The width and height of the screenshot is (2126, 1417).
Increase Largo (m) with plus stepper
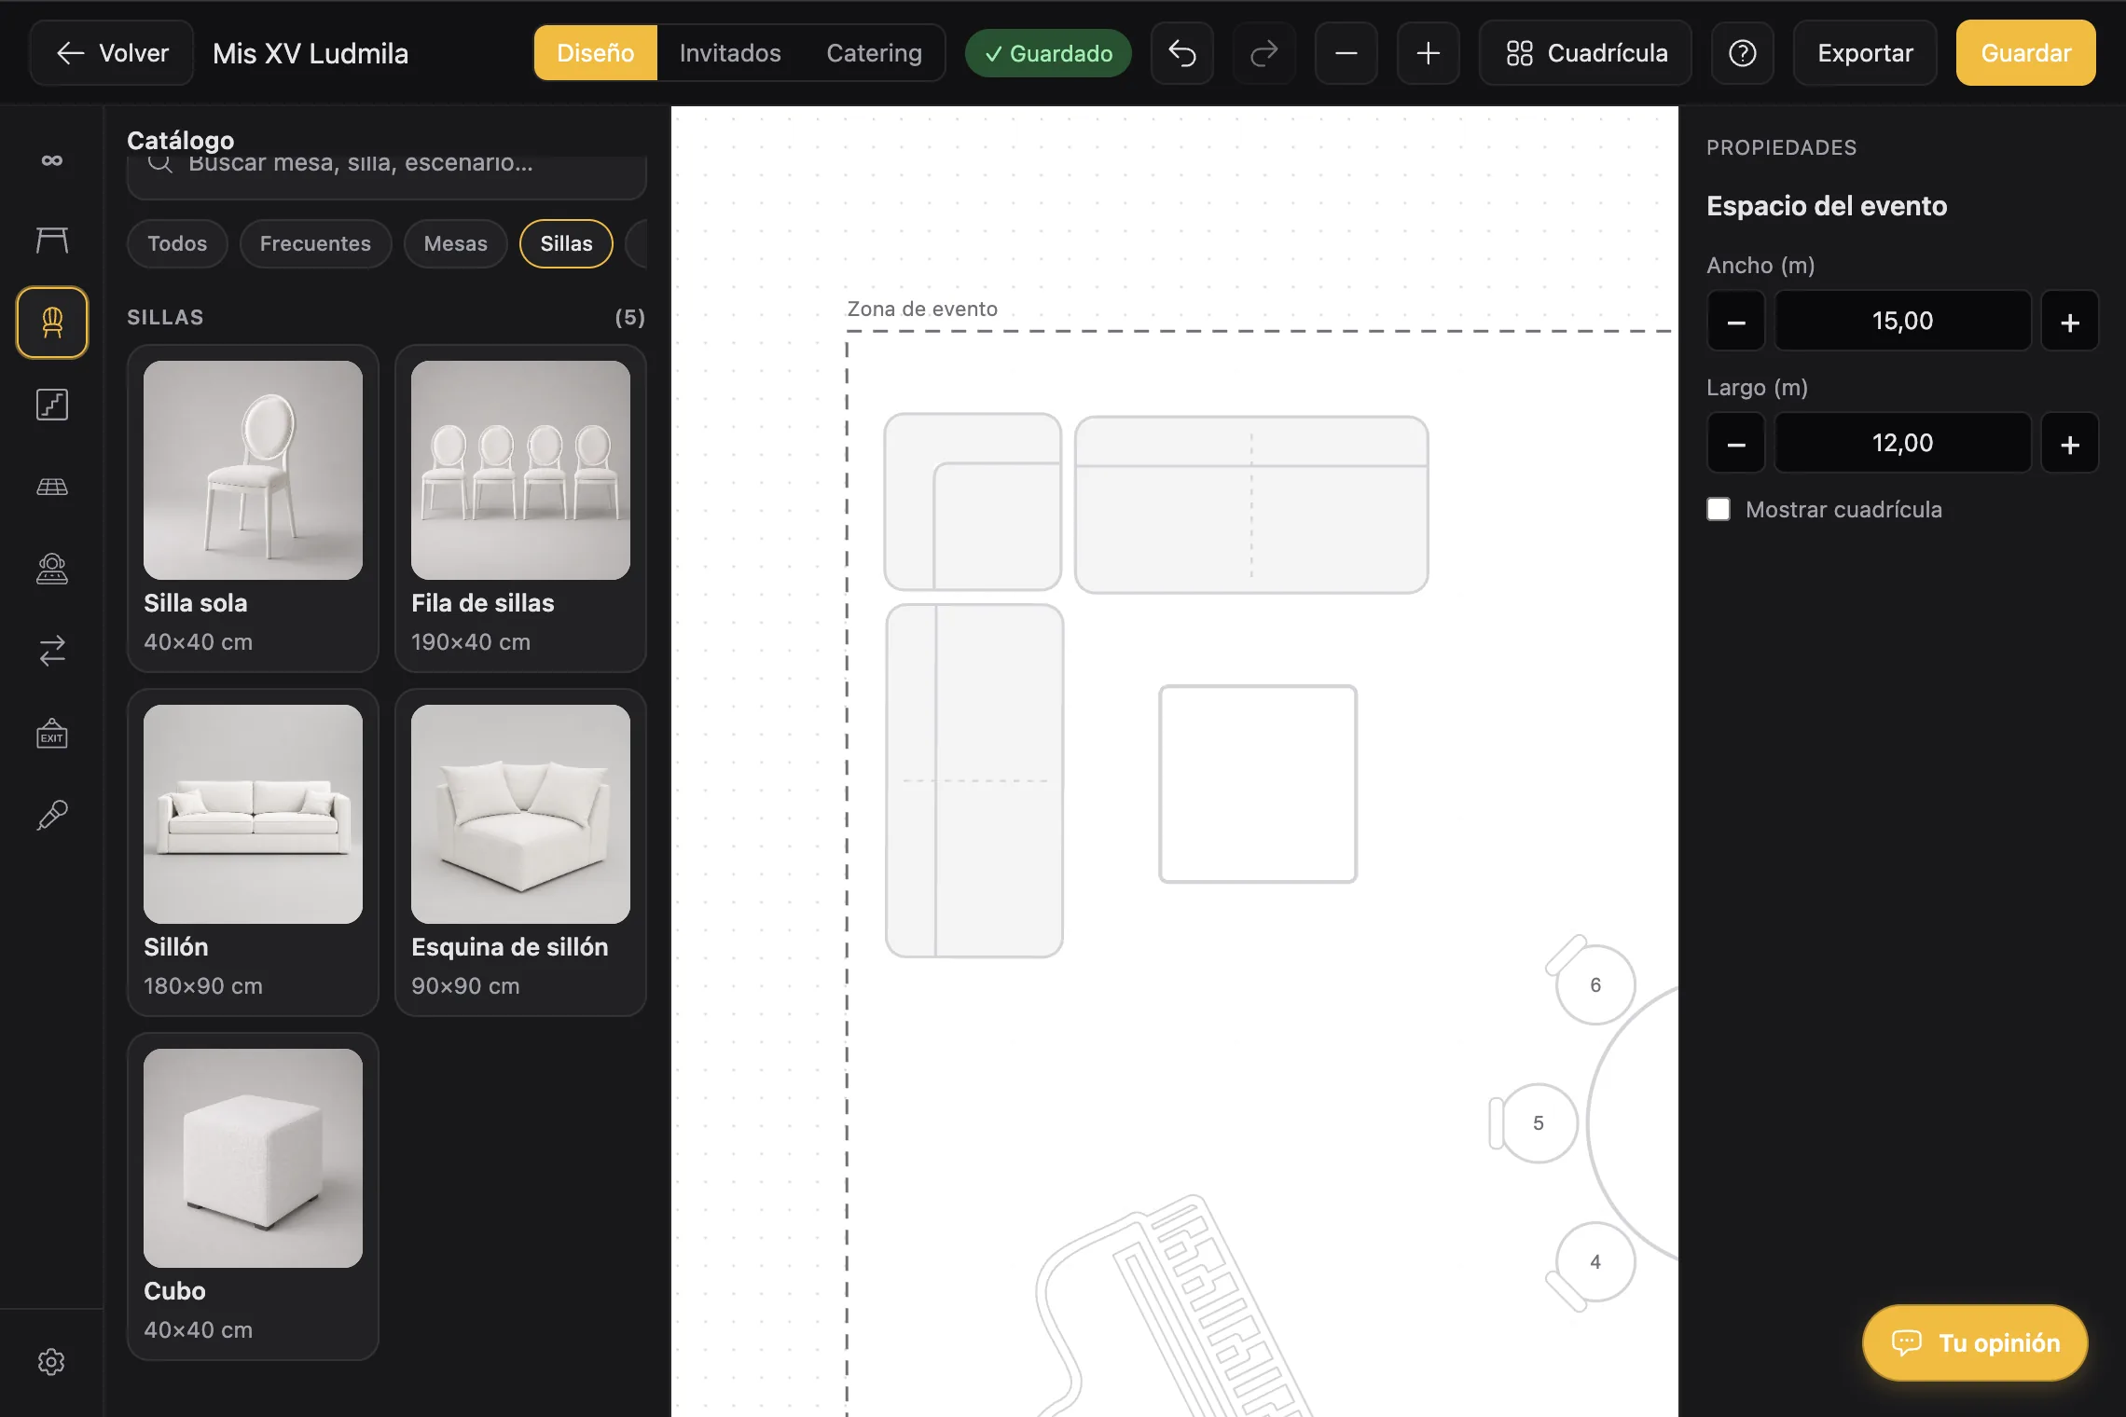[x=2070, y=444]
